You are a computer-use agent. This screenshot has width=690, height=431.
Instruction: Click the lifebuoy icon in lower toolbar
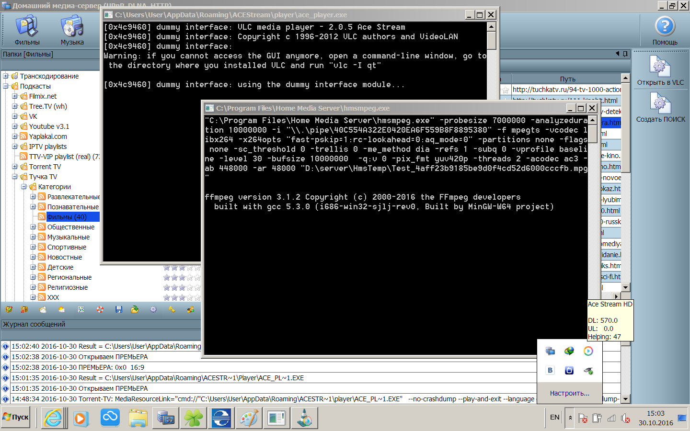pyautogui.click(x=100, y=310)
